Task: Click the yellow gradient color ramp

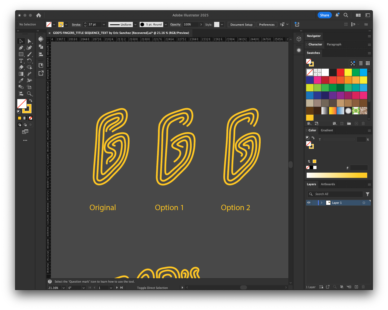Action: (x=337, y=175)
